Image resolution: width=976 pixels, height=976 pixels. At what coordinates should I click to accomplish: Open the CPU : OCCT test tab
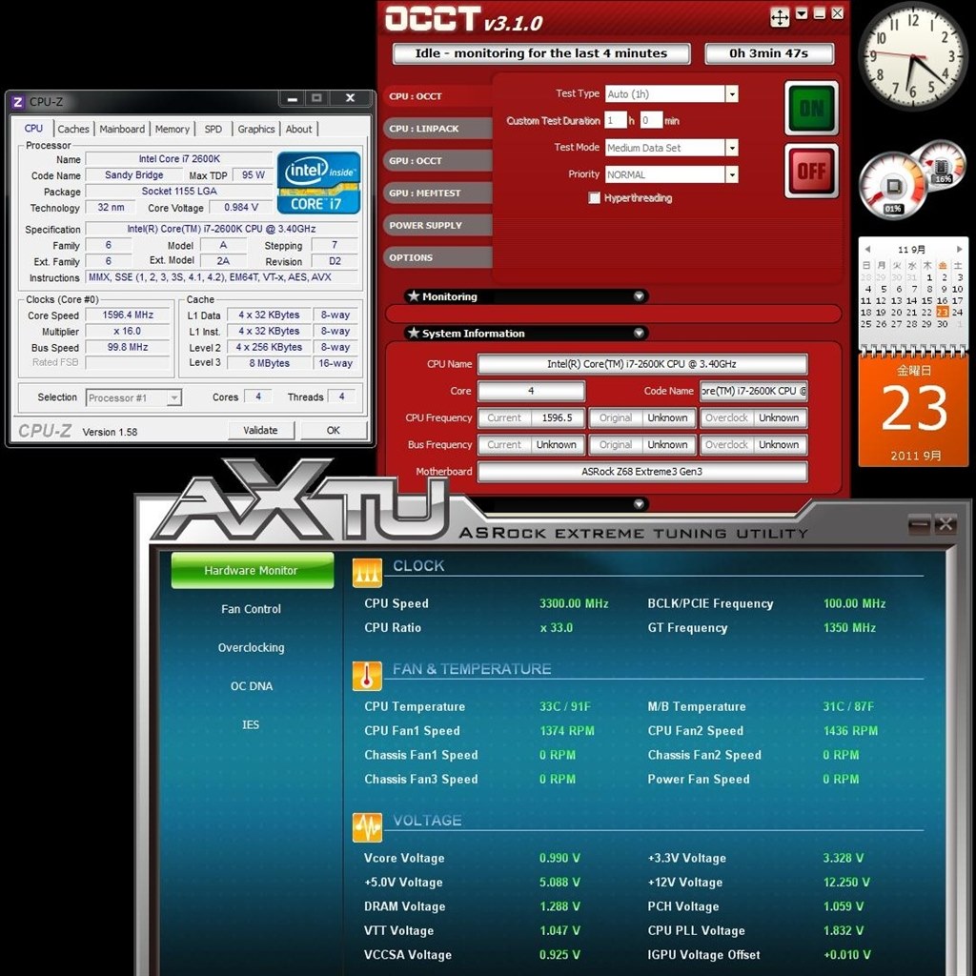[437, 96]
